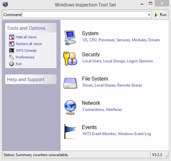Open the Remote Shares link
Screen dimensions: 171x161
130,85
